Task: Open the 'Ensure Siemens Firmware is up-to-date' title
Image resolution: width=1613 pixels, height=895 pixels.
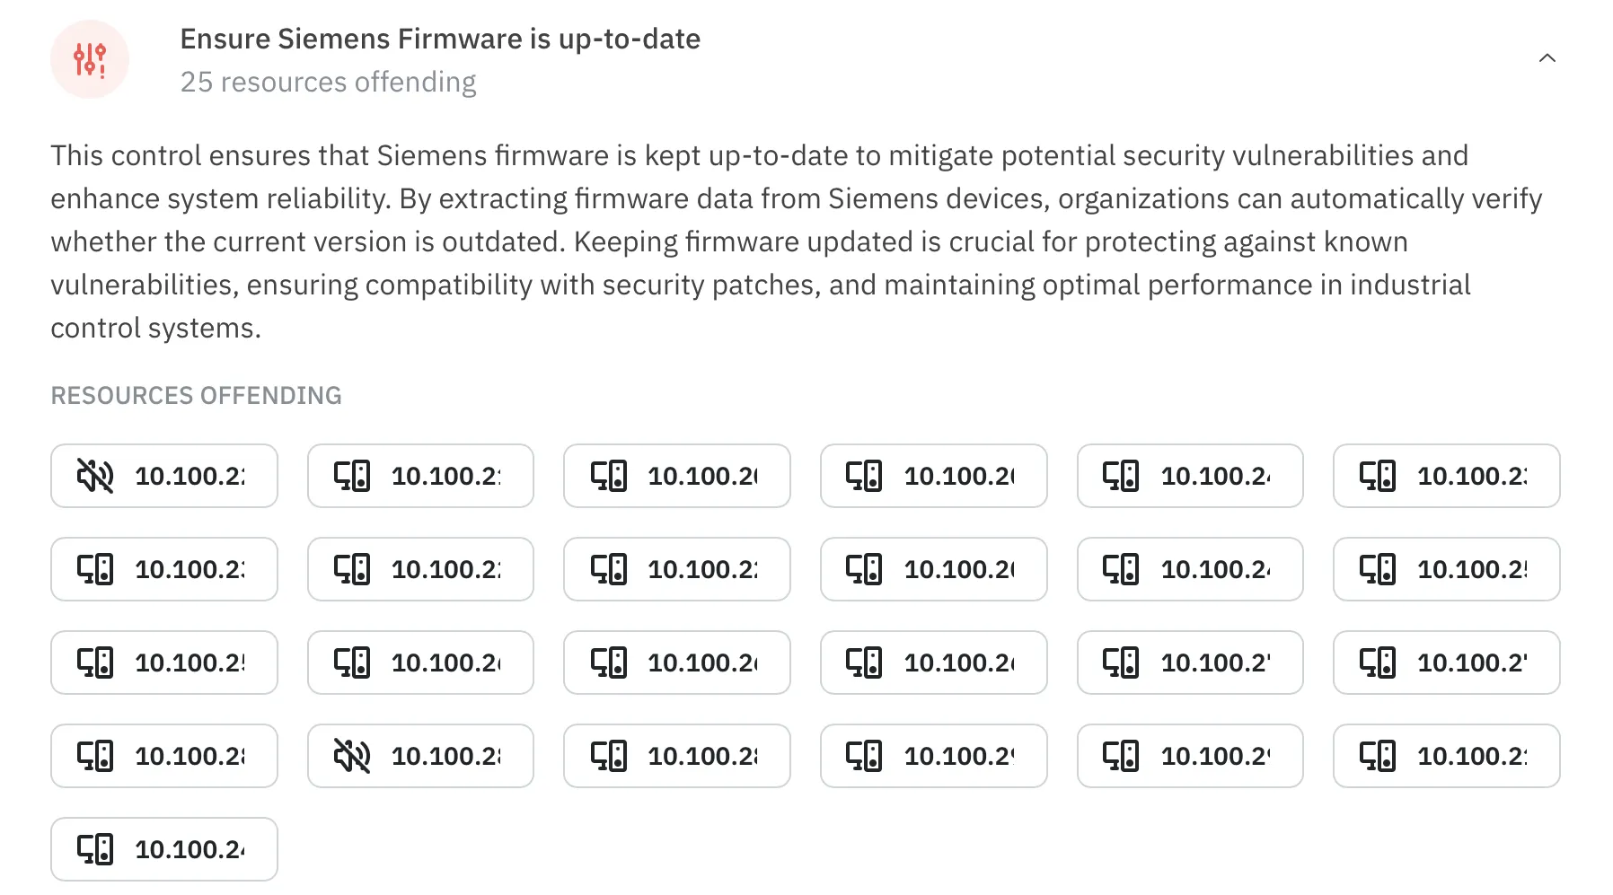Action: [440, 39]
